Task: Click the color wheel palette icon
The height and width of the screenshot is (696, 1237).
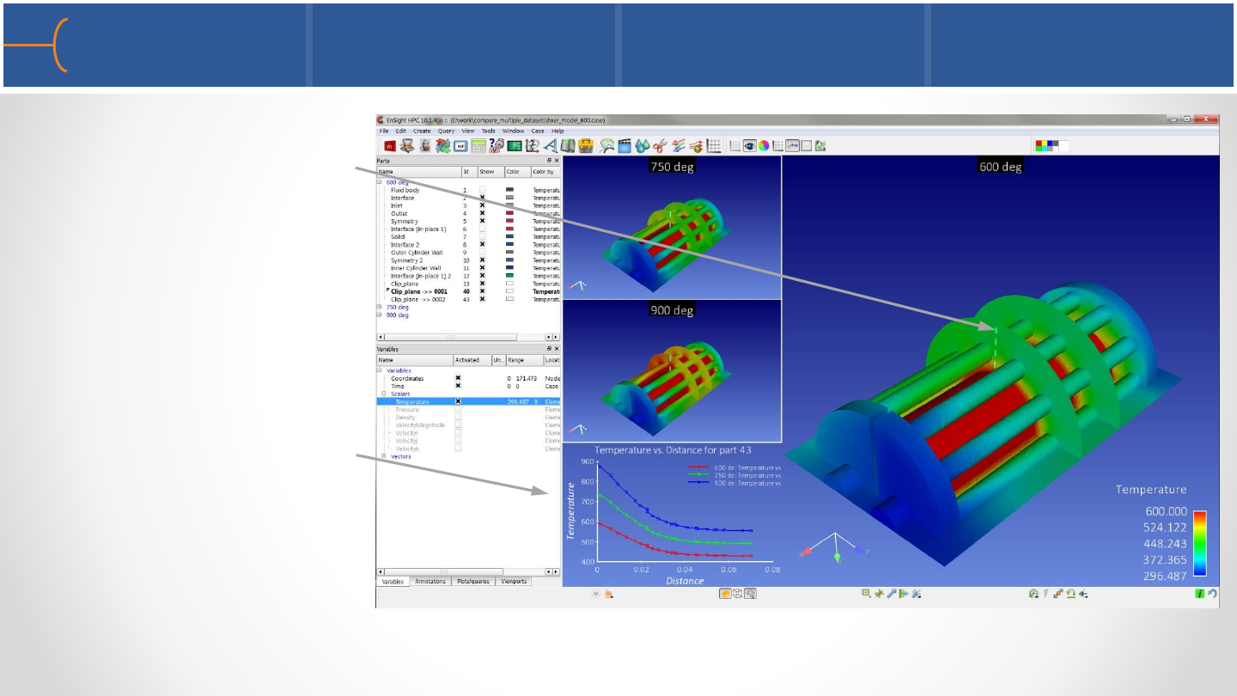Action: 764,146
